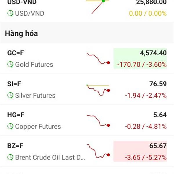The width and height of the screenshot is (174, 174).
Task: Tap the Hàng hóa section header
Action: (21, 33)
